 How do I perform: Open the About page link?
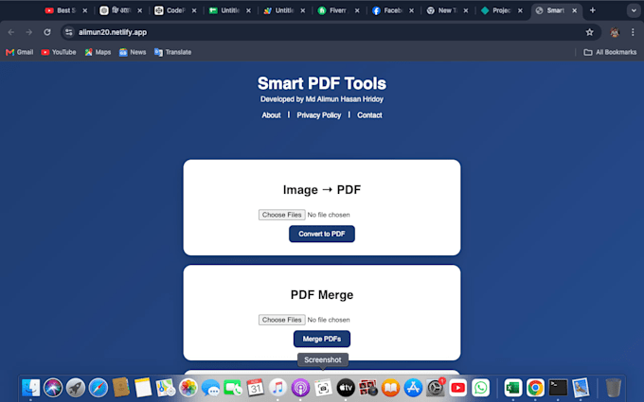tap(271, 115)
